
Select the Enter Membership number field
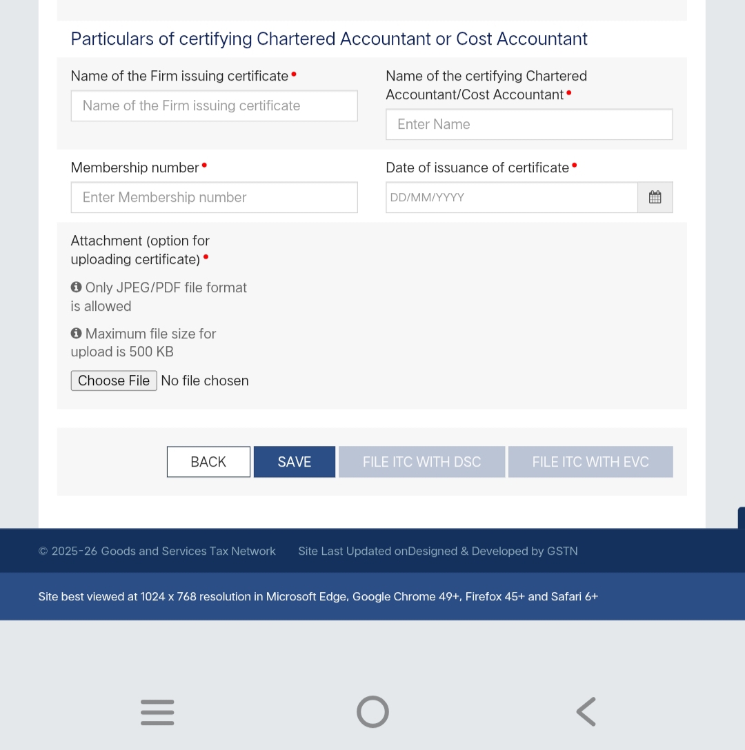tap(214, 198)
